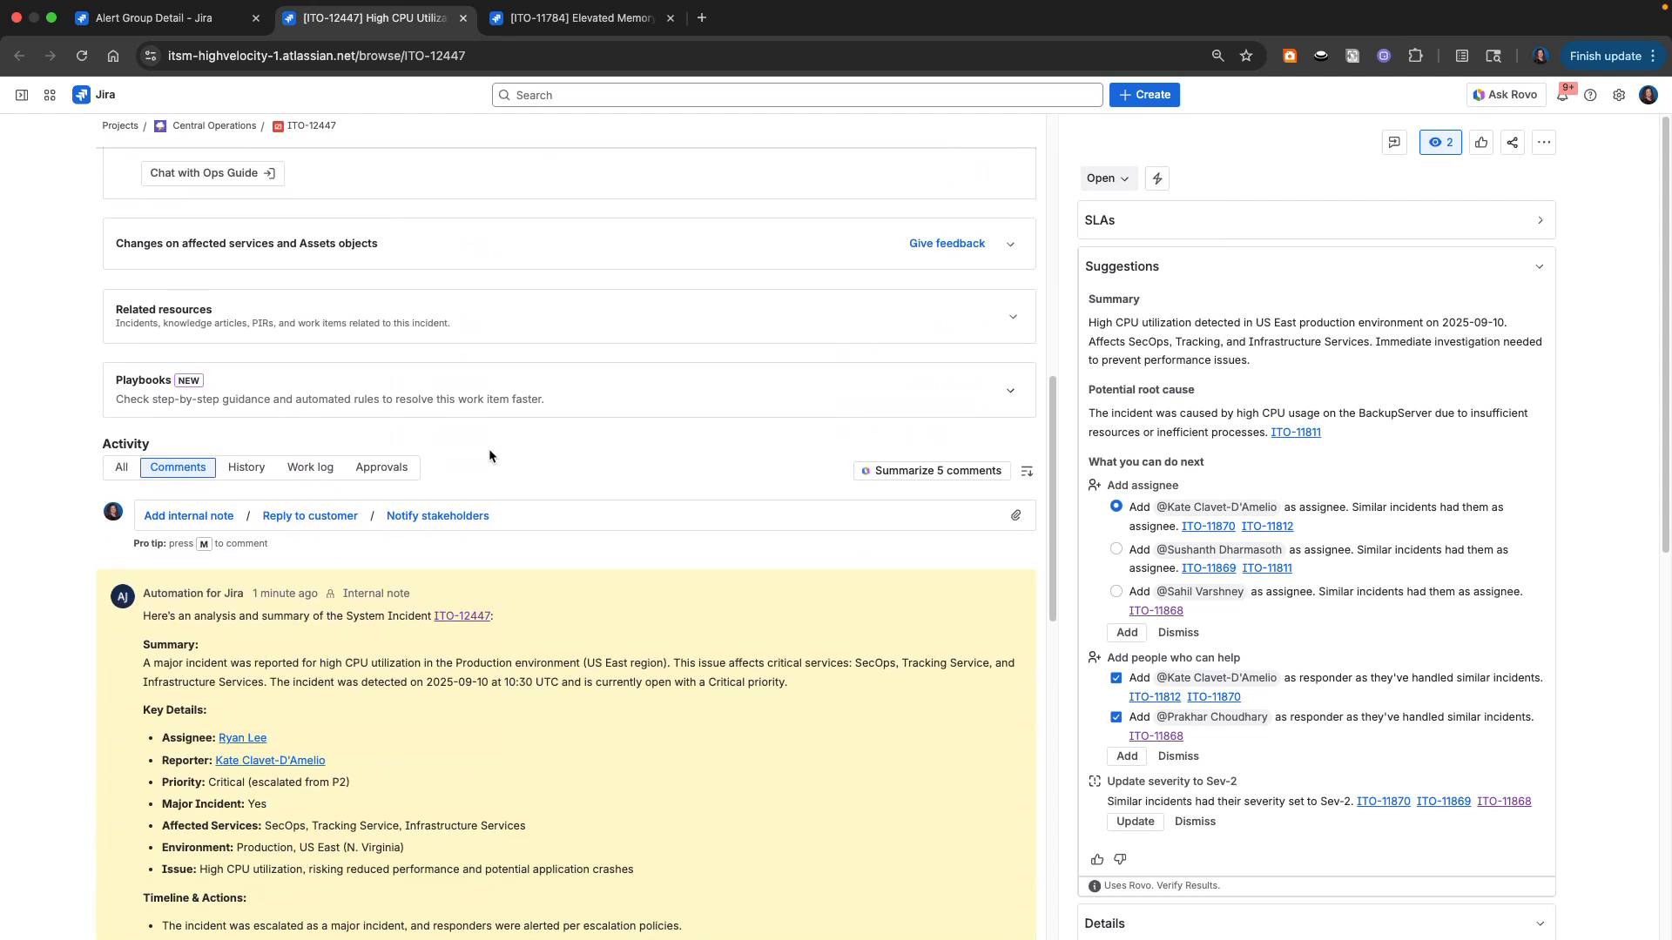Click the thumbs-up like icon
The width and height of the screenshot is (1672, 940).
(x=1481, y=142)
